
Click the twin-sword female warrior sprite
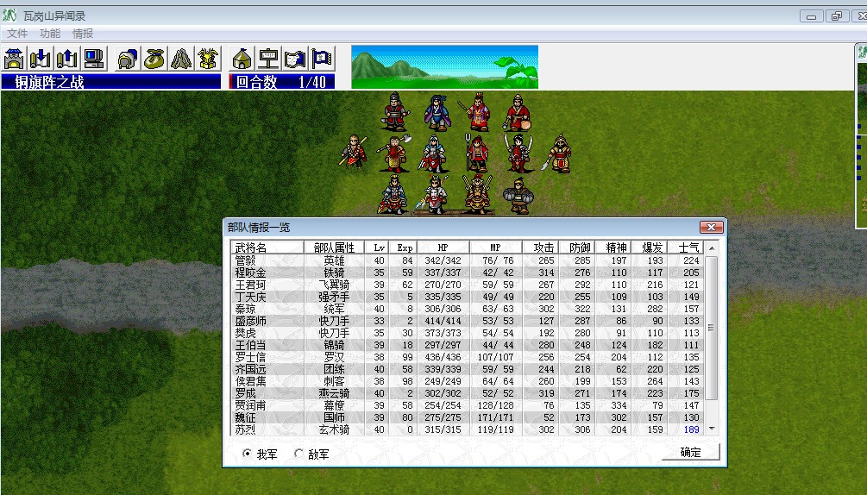coord(518,153)
